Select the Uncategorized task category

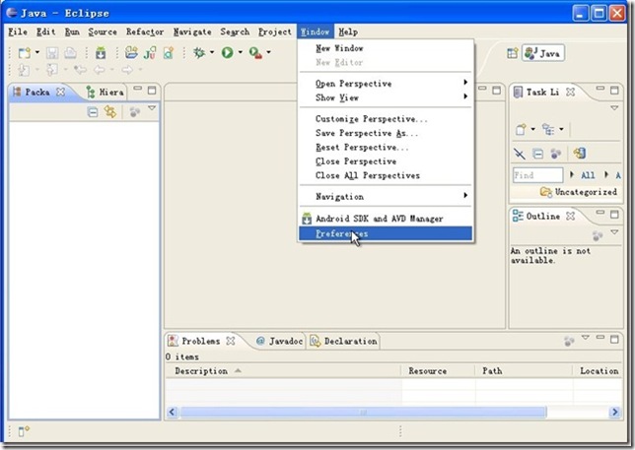coord(579,192)
